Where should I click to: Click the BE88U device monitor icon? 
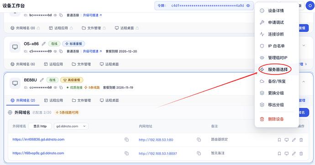15,83
